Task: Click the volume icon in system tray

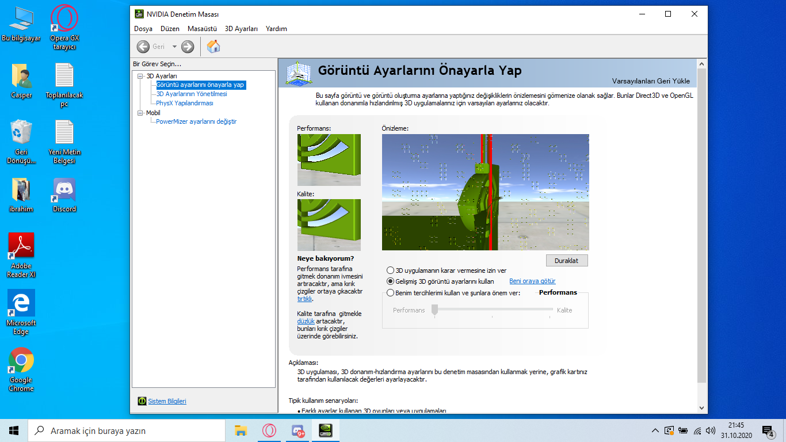Action: point(711,430)
